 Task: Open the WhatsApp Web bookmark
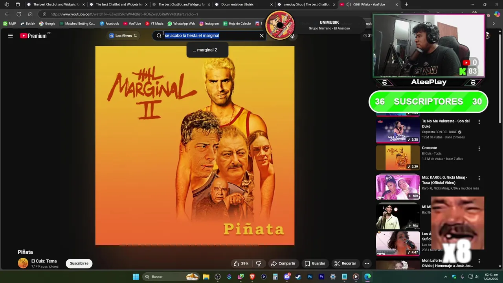click(181, 24)
